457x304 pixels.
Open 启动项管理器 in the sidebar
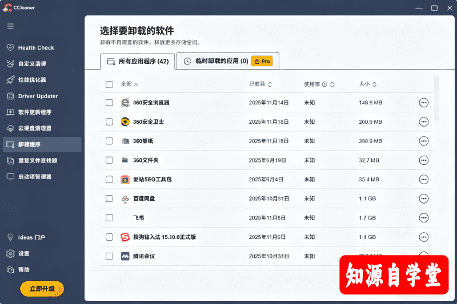30,177
